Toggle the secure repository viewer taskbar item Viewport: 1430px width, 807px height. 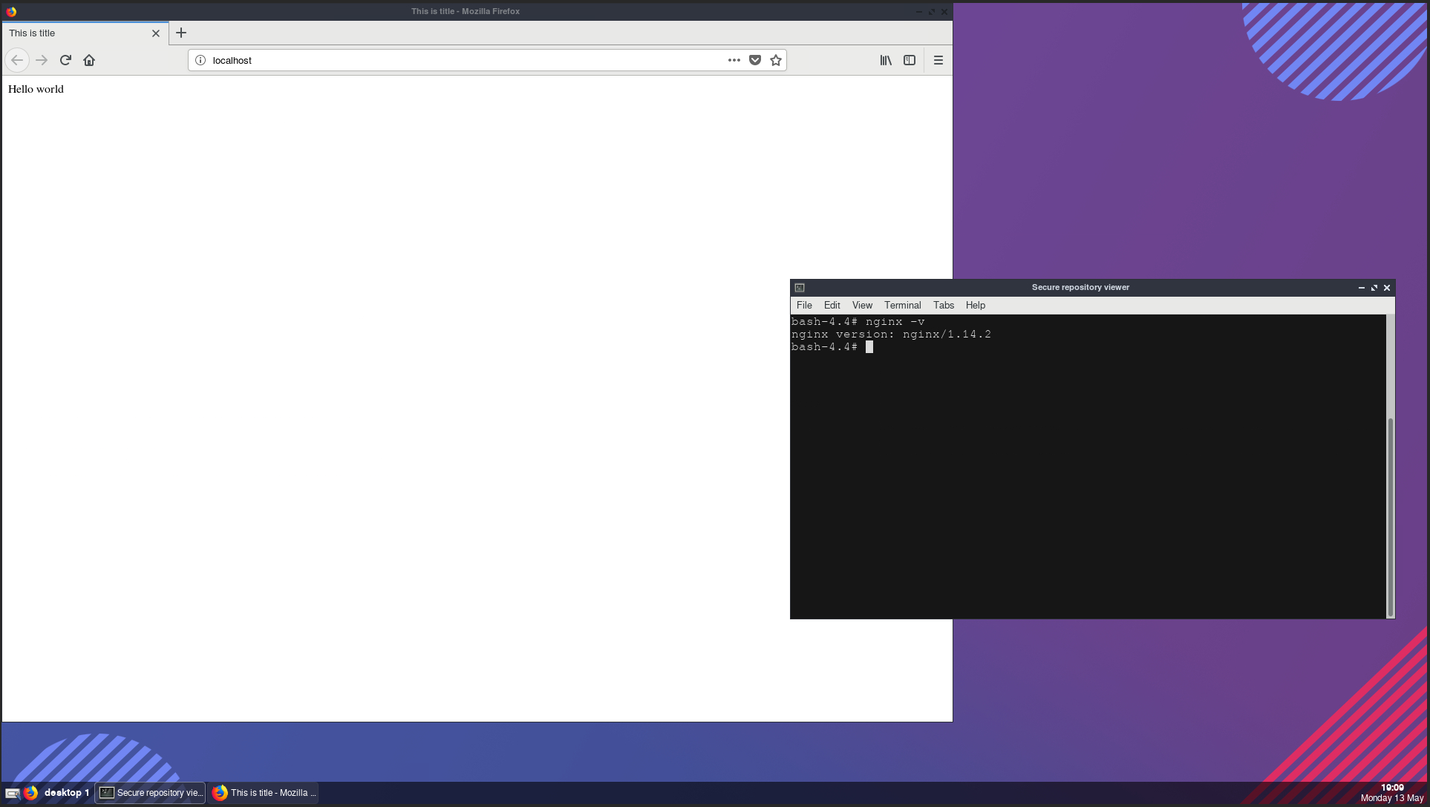[151, 792]
